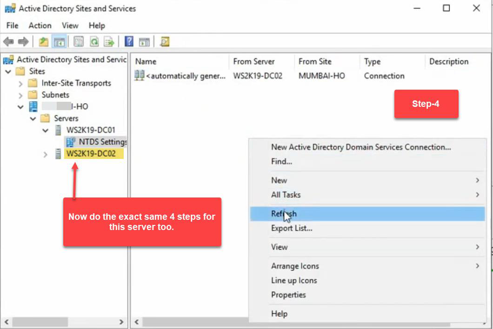
Task: Expand the WS2K19-DC02 node
Action: click(45, 154)
